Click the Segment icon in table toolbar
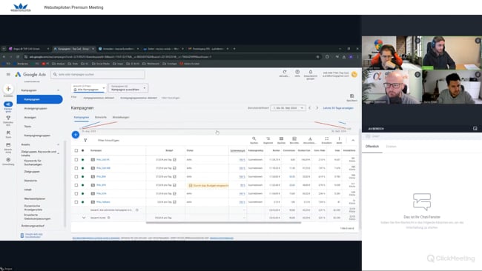 (x=268, y=138)
